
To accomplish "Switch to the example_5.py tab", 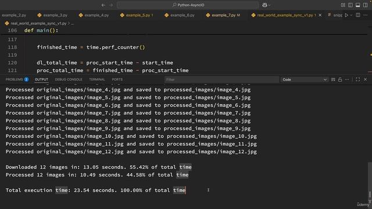I will click(137, 15).
